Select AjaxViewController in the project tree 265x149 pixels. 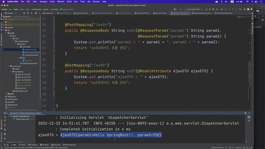point(31,53)
